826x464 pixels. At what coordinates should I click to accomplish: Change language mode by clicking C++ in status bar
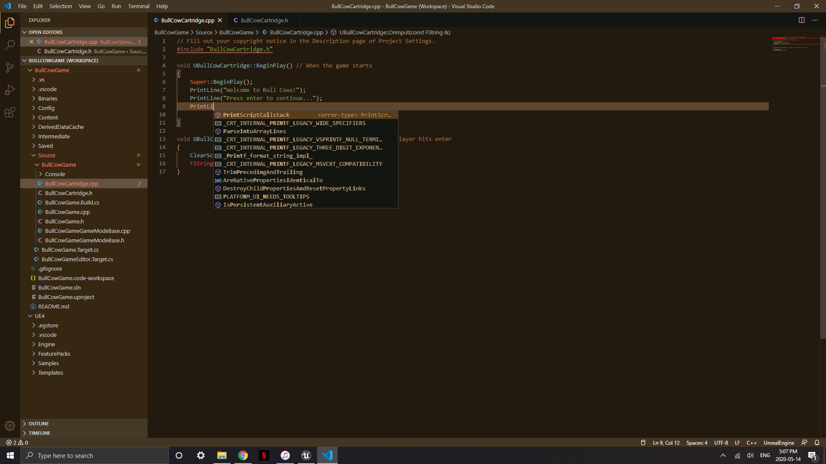(752, 443)
